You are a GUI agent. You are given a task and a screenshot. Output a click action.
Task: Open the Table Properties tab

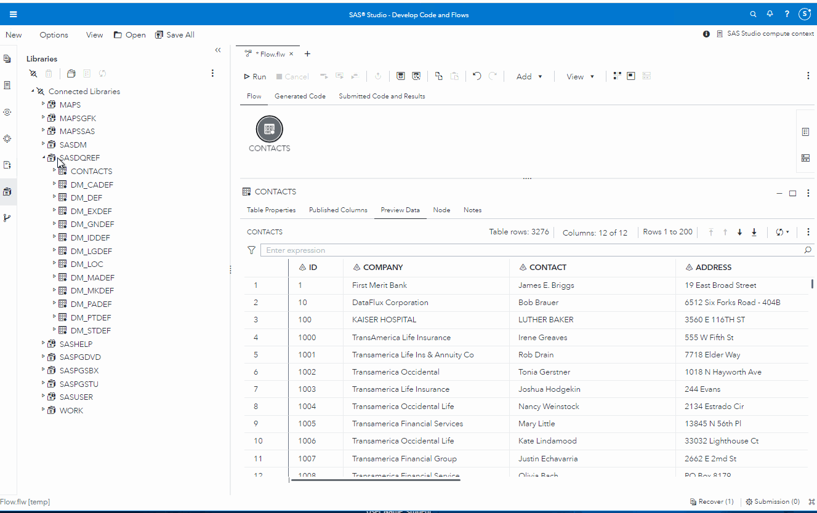pyautogui.click(x=272, y=210)
